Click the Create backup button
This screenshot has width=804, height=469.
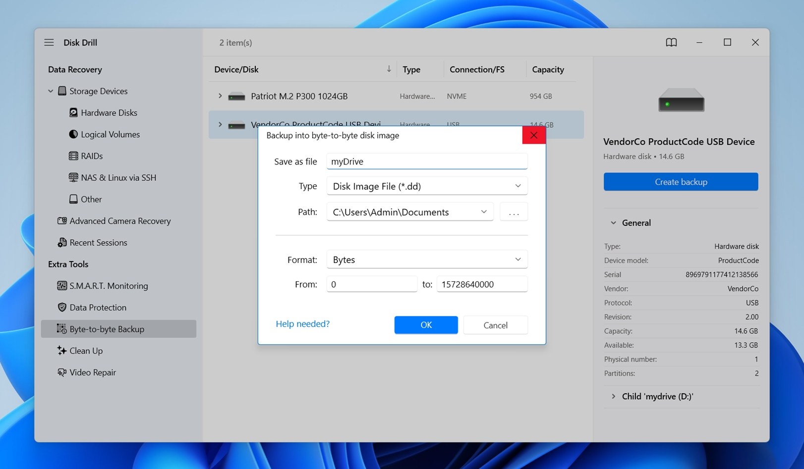coord(681,182)
